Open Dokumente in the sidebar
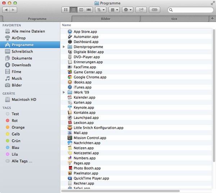Screen dimensions: 216x193 (x=30, y=58)
